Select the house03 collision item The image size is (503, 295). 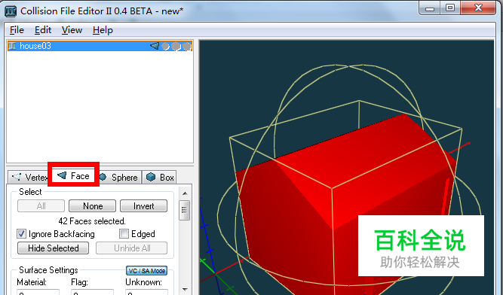[x=100, y=46]
